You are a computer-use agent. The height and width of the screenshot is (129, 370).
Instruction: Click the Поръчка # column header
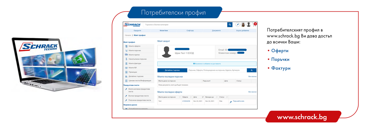coord(206,81)
